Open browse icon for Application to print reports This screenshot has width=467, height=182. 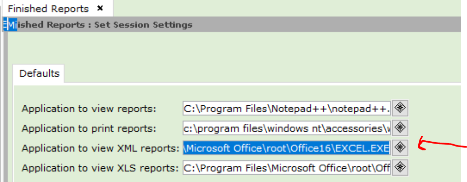pos(400,128)
